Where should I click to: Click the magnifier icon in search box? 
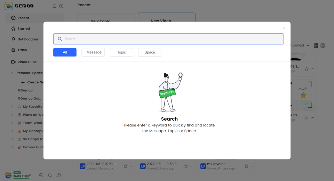point(60,39)
